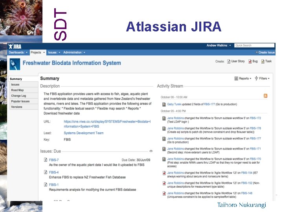Viewport: 283px width, 212px height.
Task: Click the Bug create icon
Action: (250, 62)
